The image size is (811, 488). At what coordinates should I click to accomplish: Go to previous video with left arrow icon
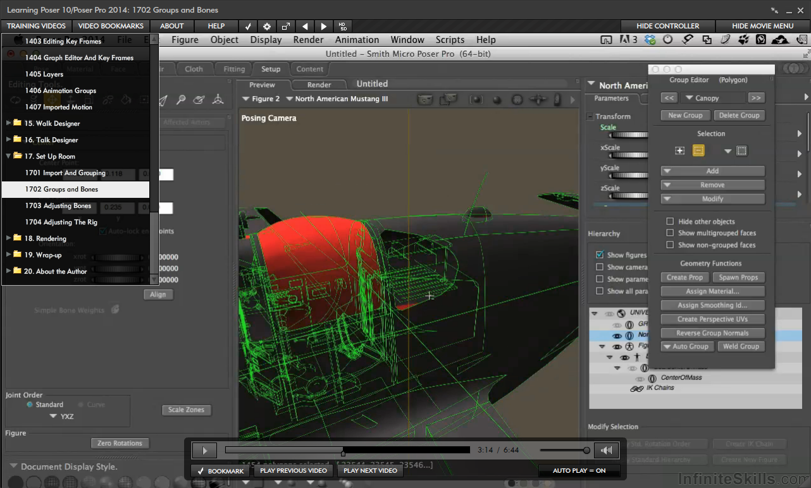tap(305, 27)
